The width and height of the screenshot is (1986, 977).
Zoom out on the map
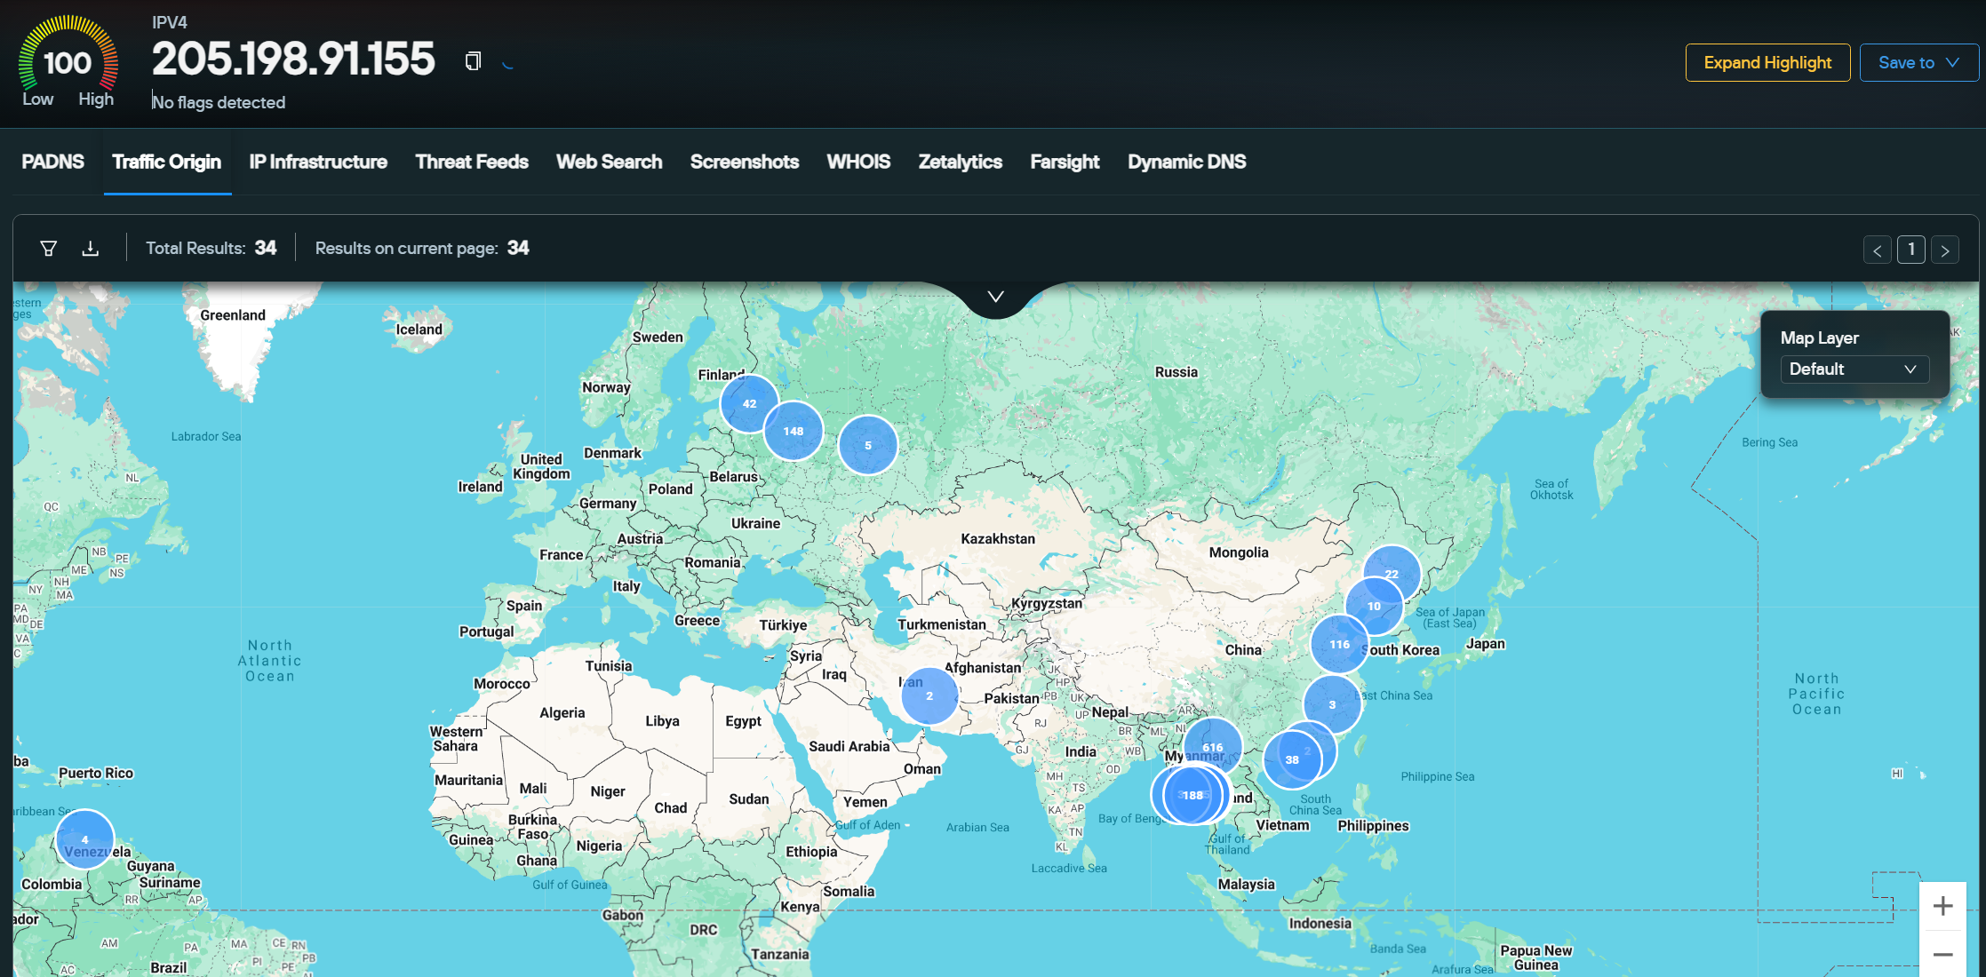[x=1942, y=953]
